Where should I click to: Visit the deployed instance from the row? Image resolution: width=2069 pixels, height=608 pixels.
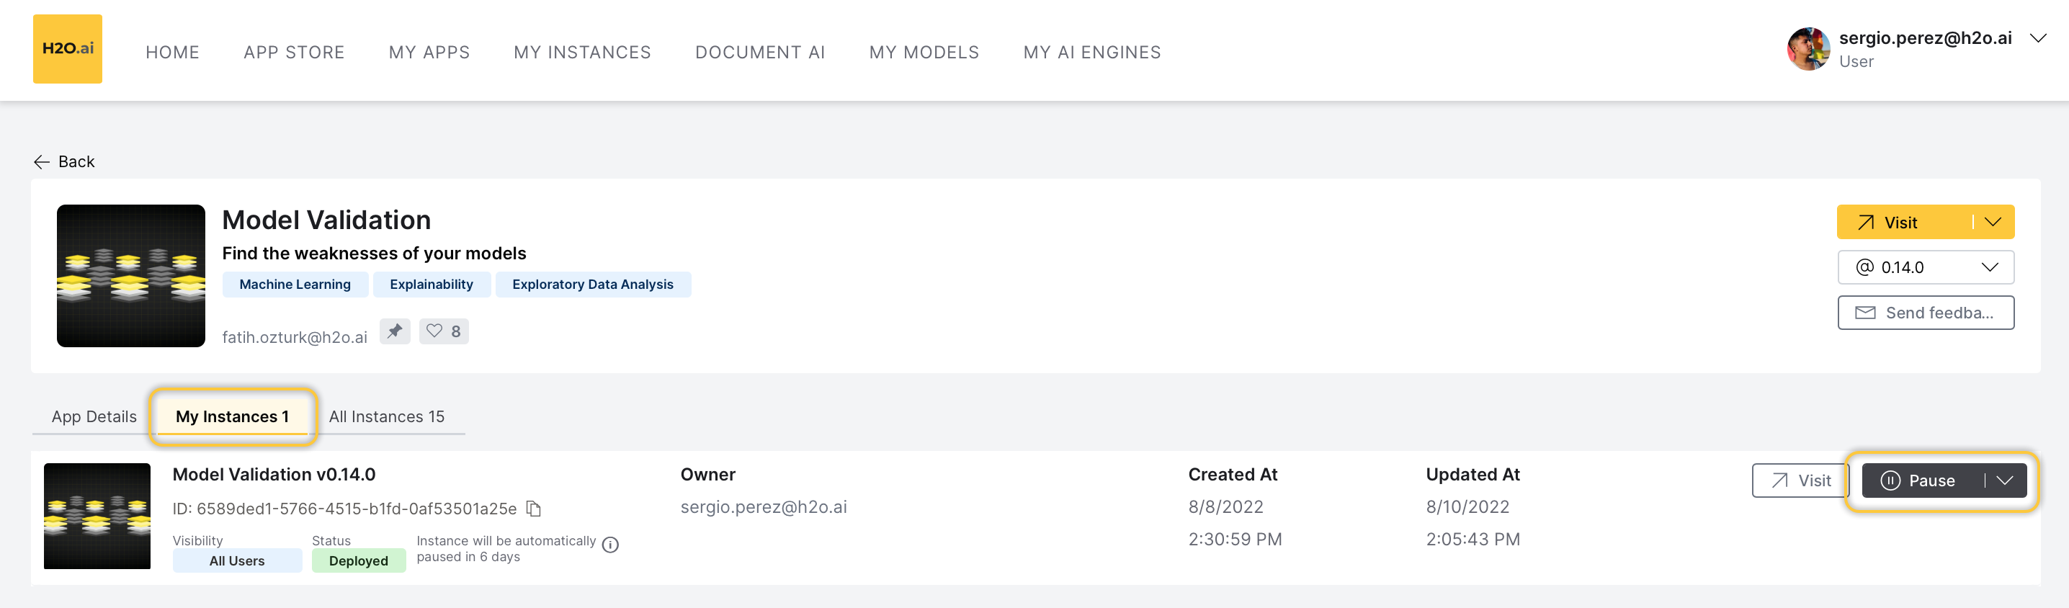pos(1800,480)
